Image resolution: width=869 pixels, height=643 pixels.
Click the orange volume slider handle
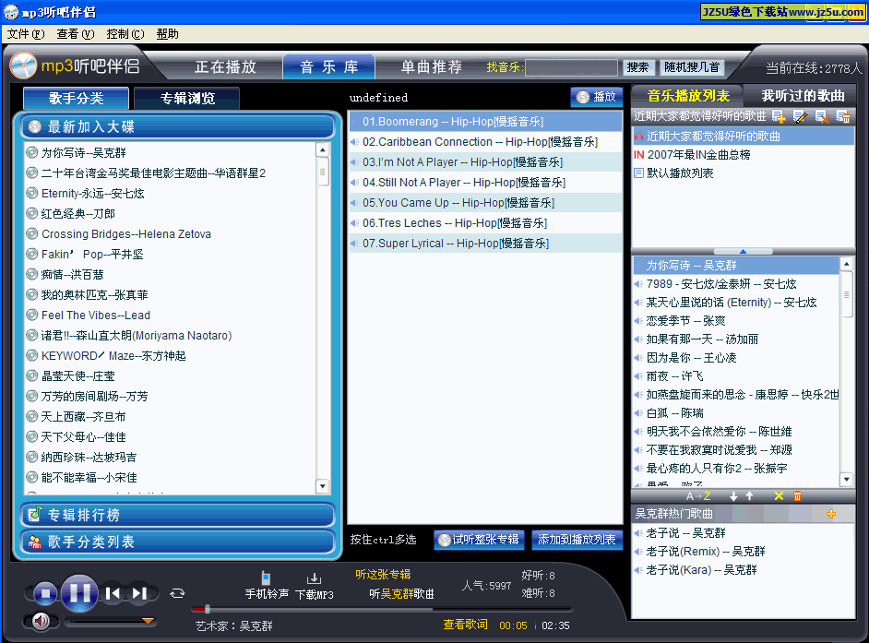[148, 621]
